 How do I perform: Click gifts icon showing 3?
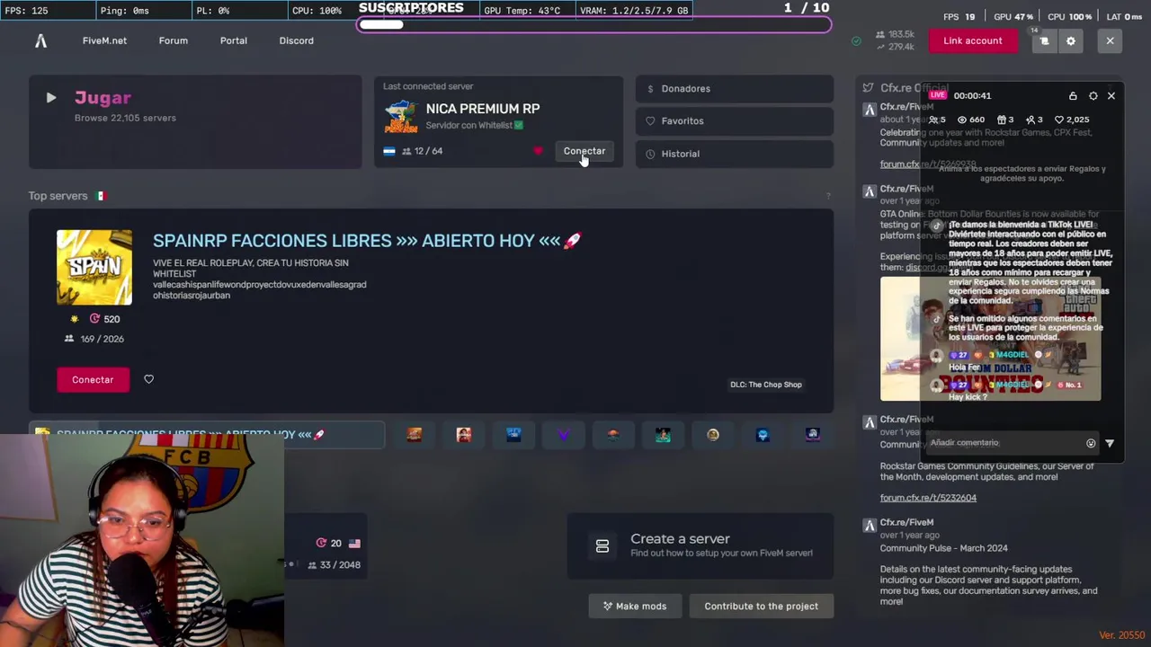pos(1001,120)
